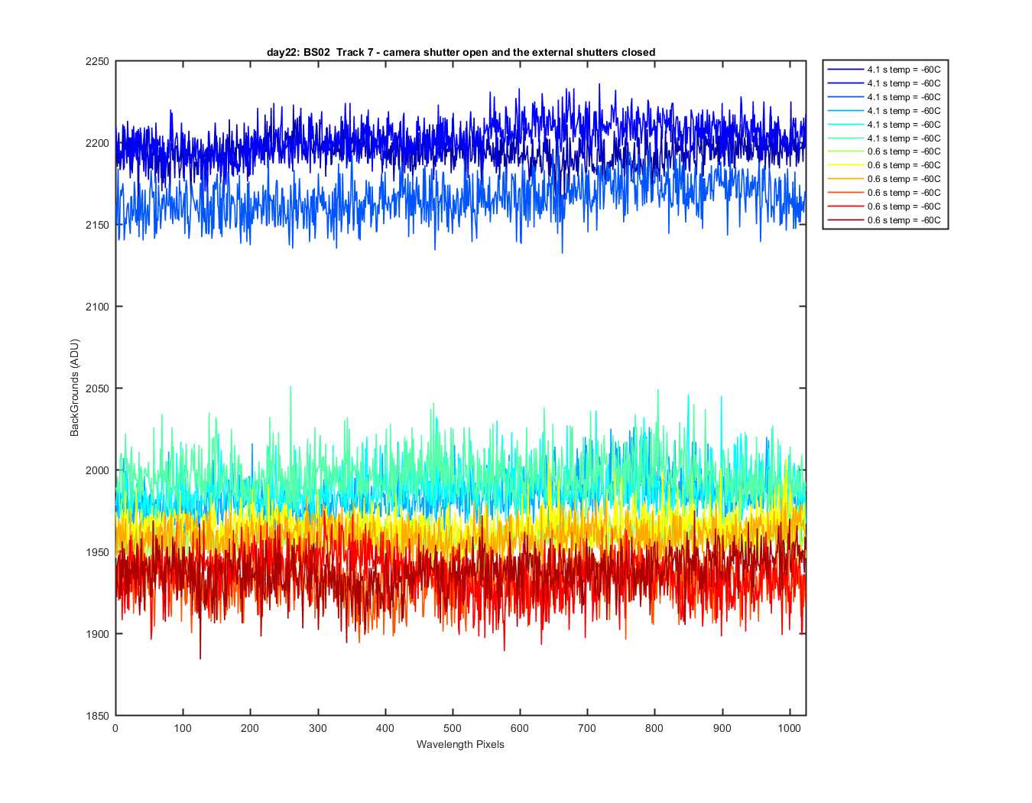Image resolution: width=1032 pixels, height=803 pixels.
Task: Click the 0 x-axis tick label
Action: point(115,728)
